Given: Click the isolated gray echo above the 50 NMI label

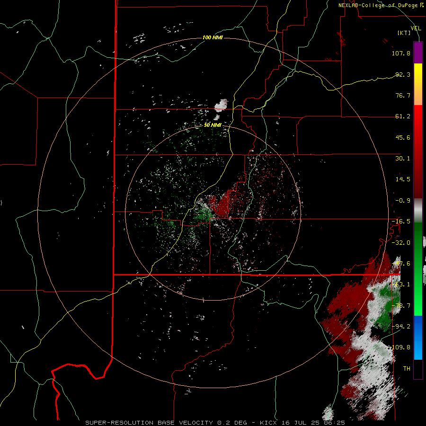Looking at the screenshot, I should click(x=221, y=106).
